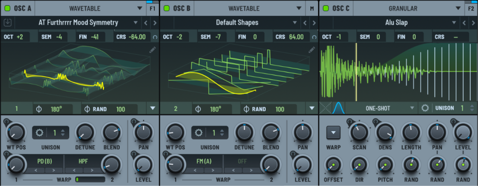Click OSC A LEVEL knob

(x=143, y=164)
